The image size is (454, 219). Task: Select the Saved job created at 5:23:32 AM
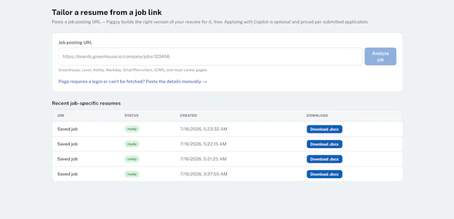coord(68,129)
